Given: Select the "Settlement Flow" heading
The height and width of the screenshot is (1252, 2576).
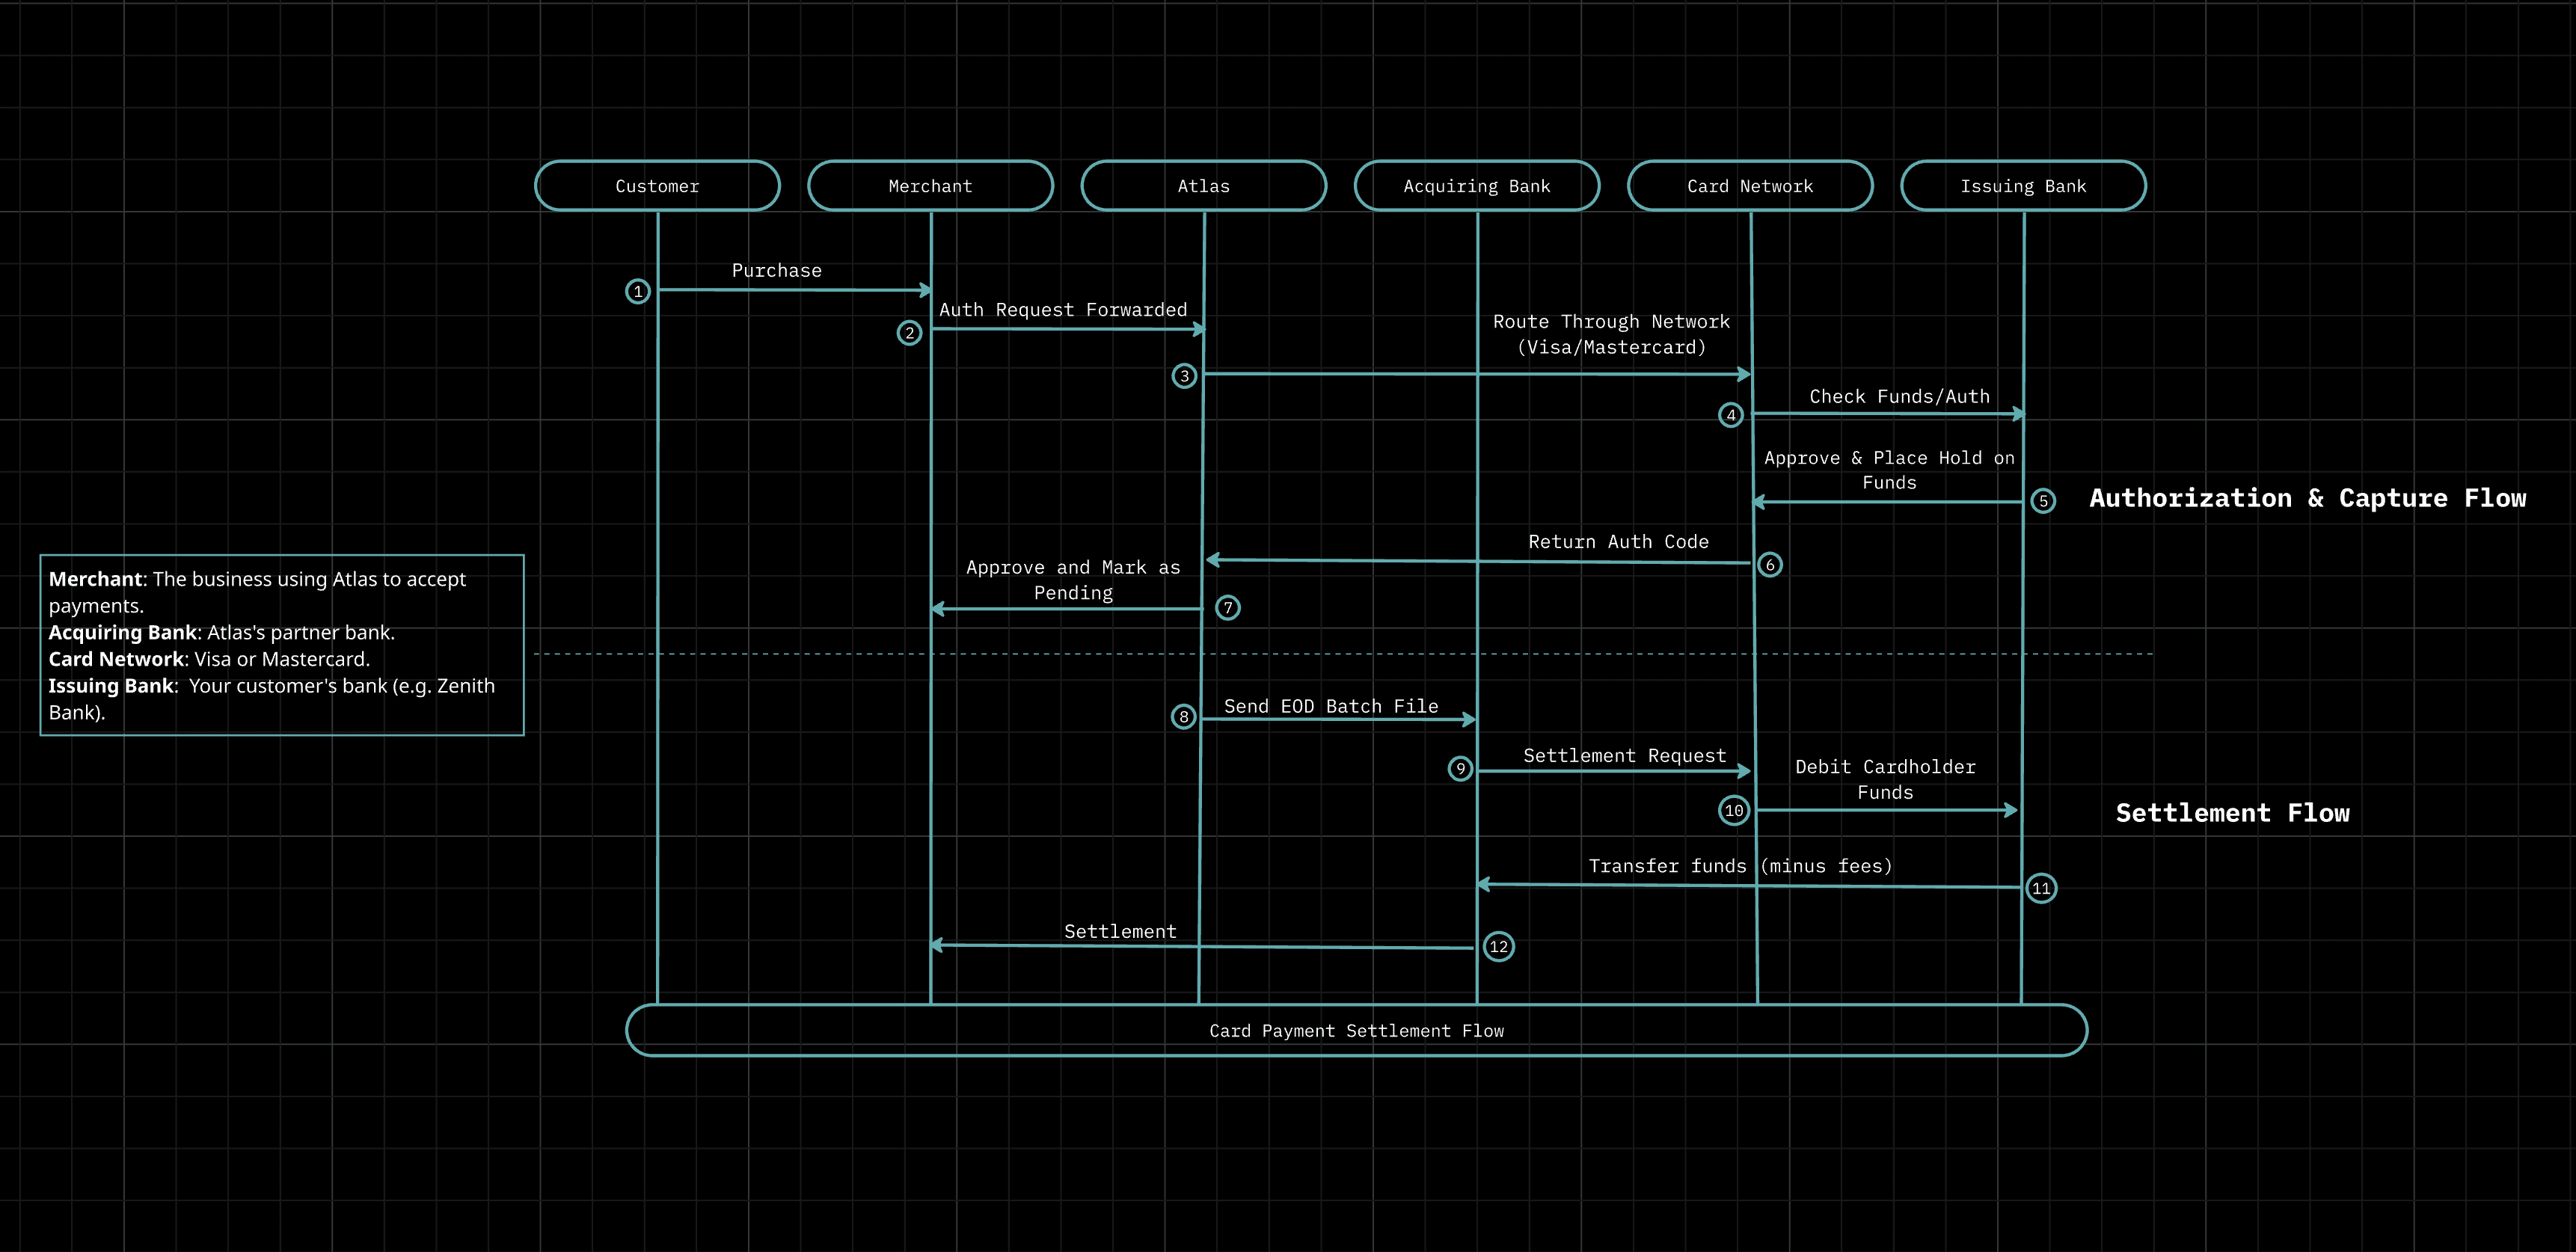Looking at the screenshot, I should pyautogui.click(x=2232, y=813).
